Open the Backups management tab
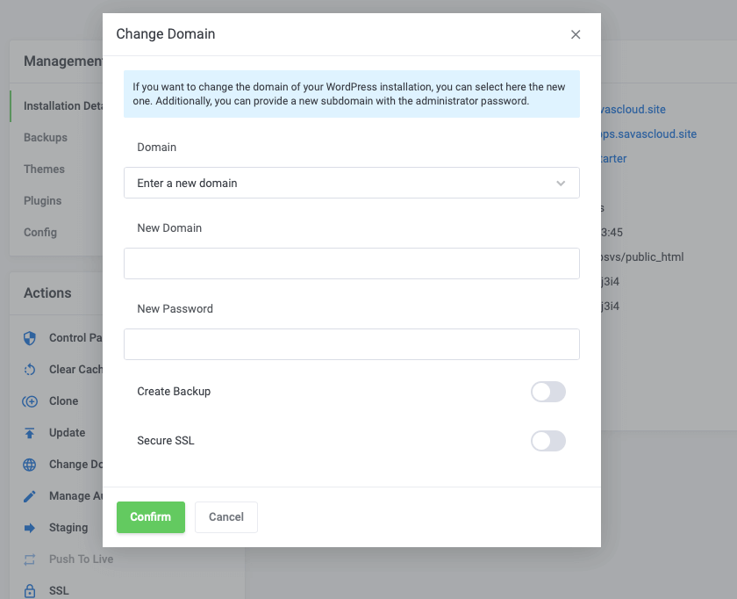Viewport: 737px width, 599px height. coord(46,137)
